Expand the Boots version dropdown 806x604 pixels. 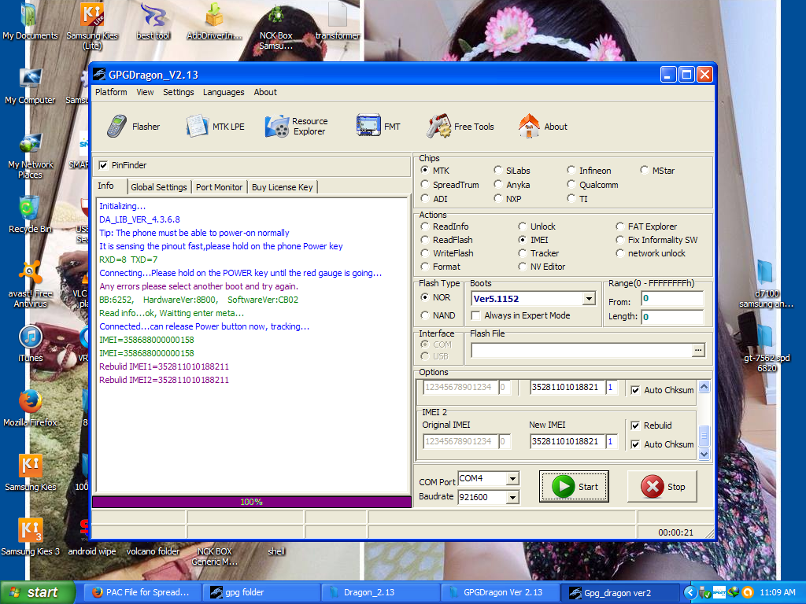(588, 299)
